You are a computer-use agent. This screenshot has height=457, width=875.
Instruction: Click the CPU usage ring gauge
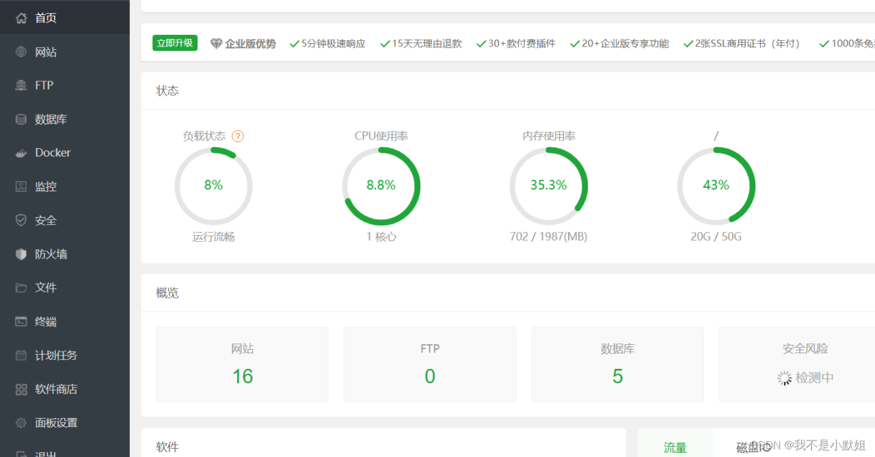pos(381,185)
